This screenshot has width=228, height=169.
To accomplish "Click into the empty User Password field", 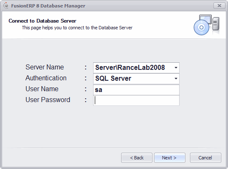I will point(136,100).
